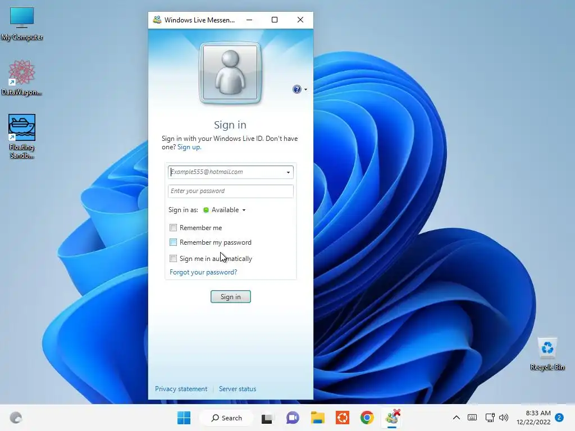Viewport: 575px width, 431px height.
Task: Open the Chat camera icon on taskbar
Action: [292, 418]
